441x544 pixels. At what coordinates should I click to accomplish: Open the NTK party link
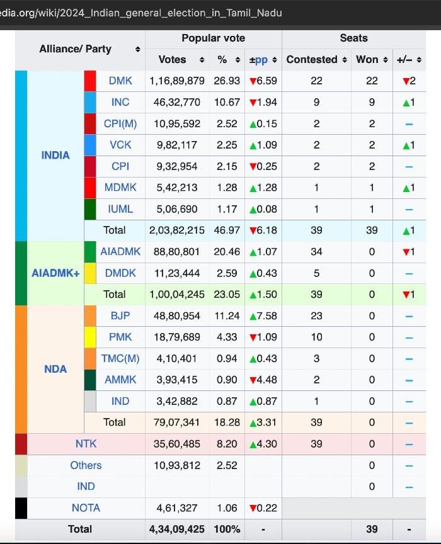coord(86,444)
